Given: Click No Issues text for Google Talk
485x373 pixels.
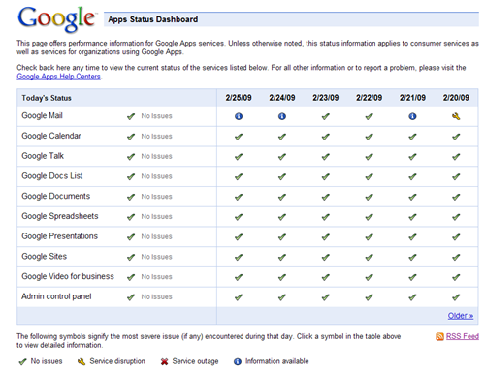Looking at the screenshot, I should pyautogui.click(x=156, y=156).
